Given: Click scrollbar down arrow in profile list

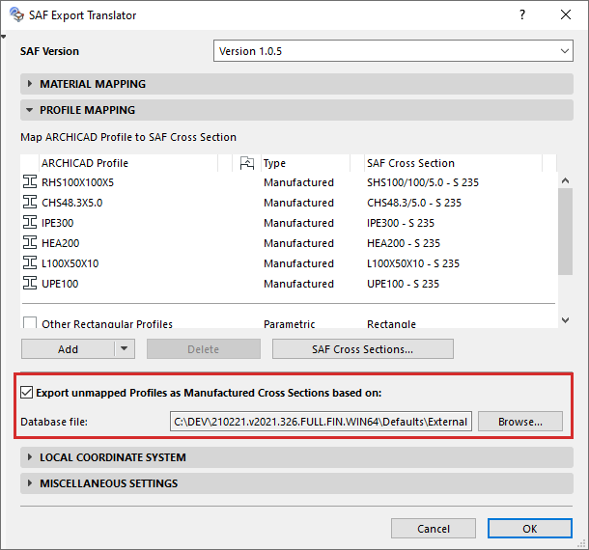Looking at the screenshot, I should point(565,319).
